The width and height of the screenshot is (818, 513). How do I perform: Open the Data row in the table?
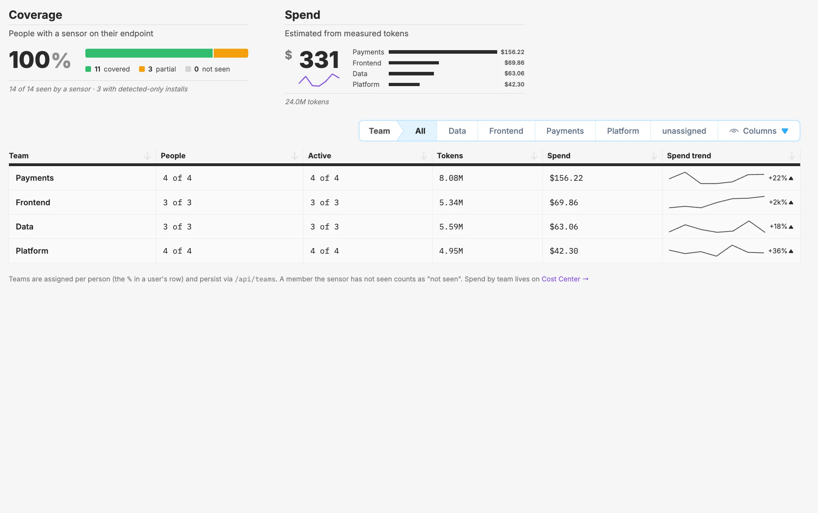click(x=404, y=227)
